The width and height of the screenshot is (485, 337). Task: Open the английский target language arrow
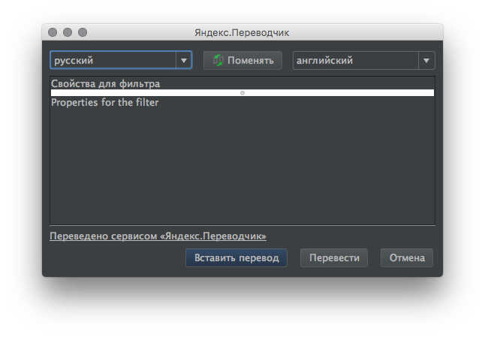point(426,60)
